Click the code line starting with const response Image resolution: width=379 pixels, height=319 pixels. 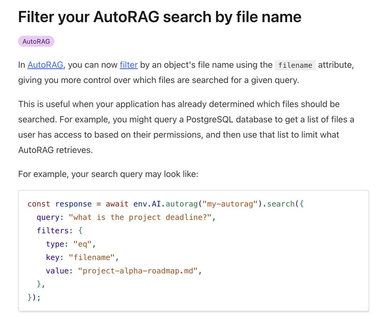pos(165,204)
